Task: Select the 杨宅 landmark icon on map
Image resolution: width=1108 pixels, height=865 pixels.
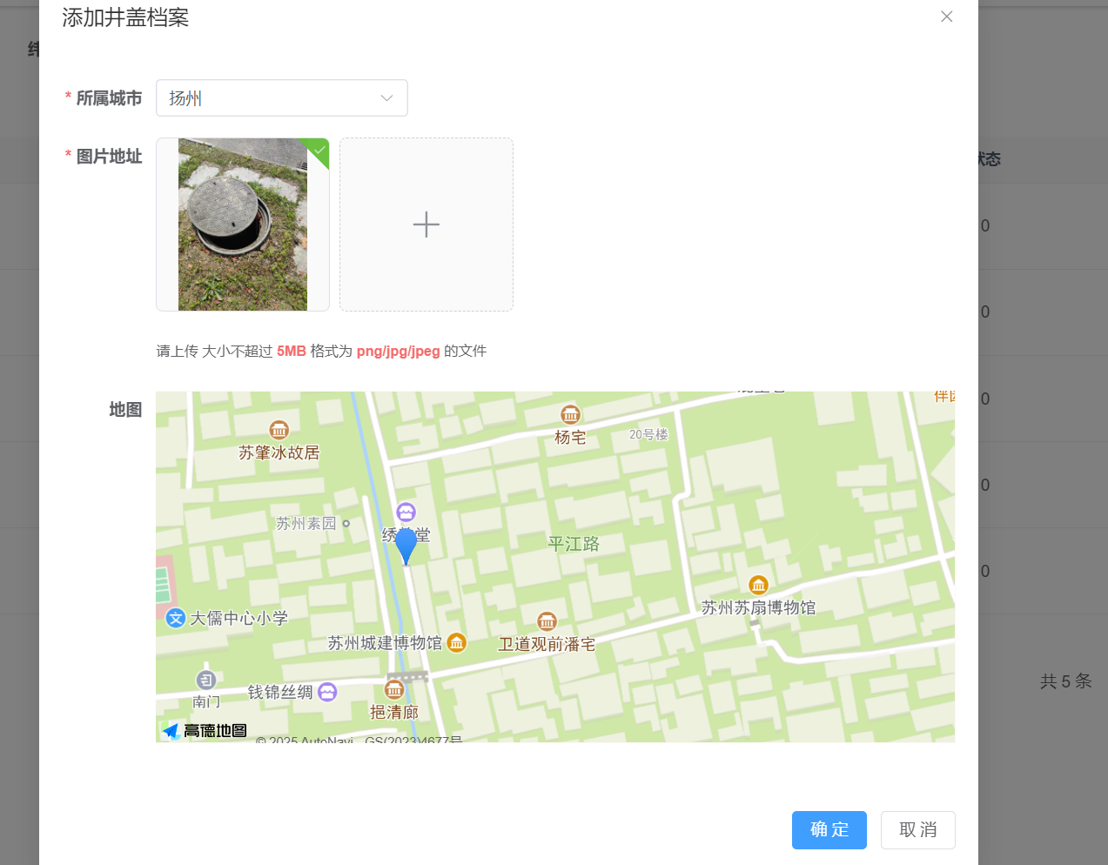Action: [x=570, y=414]
